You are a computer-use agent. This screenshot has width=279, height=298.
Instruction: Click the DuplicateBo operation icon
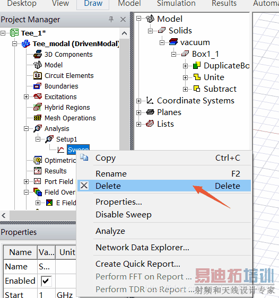(x=197, y=65)
